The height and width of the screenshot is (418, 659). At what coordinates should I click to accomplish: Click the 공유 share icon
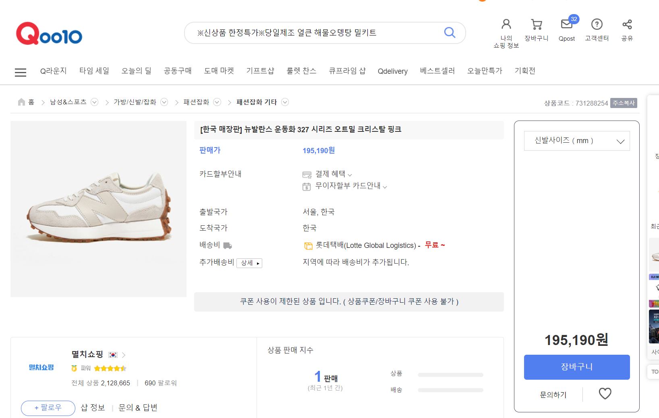(627, 24)
